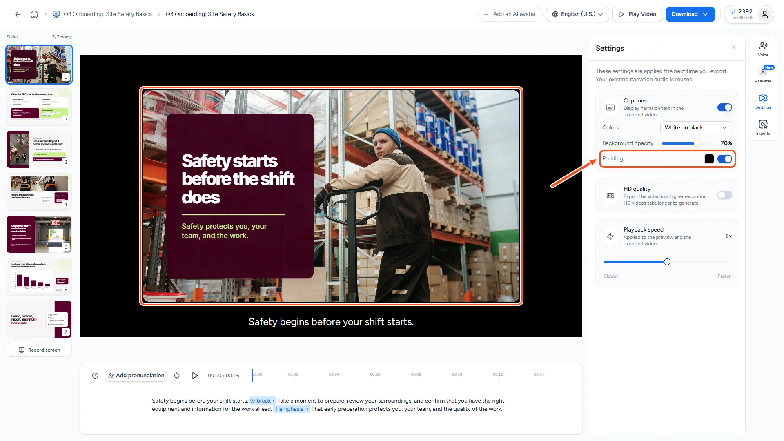Click the HD quality icon

(610, 196)
